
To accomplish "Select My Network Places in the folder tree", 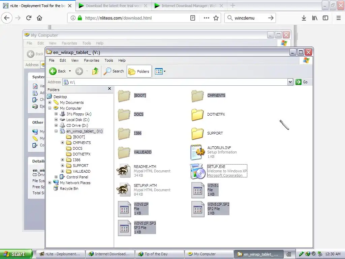I will click(75, 182).
